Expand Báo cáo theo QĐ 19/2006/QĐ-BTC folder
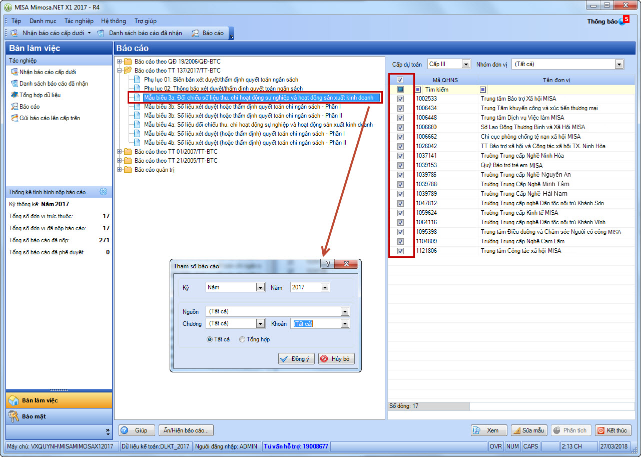The image size is (641, 457). [120, 62]
